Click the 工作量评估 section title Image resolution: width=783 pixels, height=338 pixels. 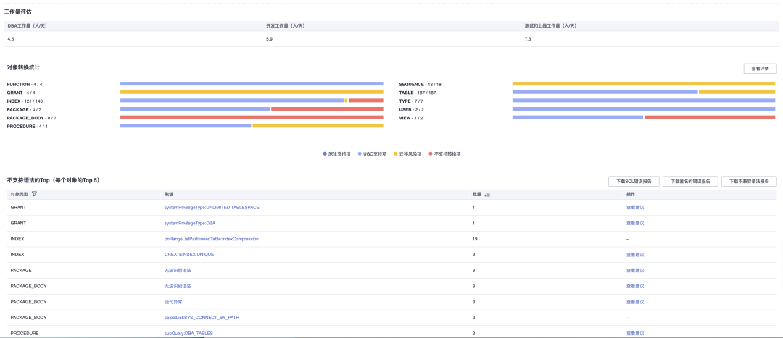click(x=18, y=12)
